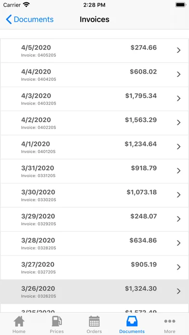Screen dimensions: 189x335
Task: Select the Prices tab label
Action: click(x=57, y=331)
